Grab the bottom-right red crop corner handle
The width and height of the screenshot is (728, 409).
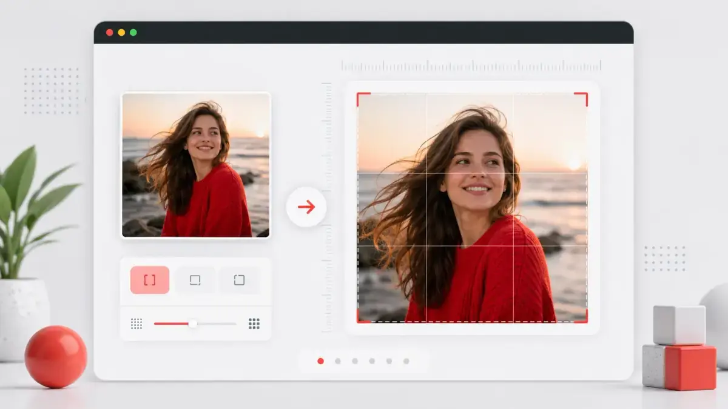click(x=581, y=316)
